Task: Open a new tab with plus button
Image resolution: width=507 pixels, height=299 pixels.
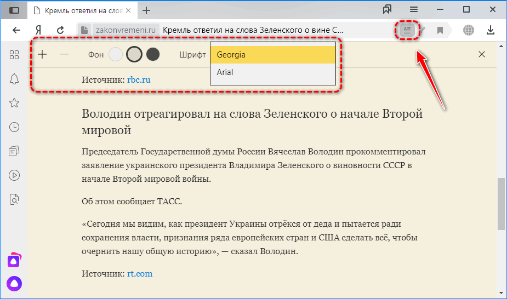Action: pos(146,10)
